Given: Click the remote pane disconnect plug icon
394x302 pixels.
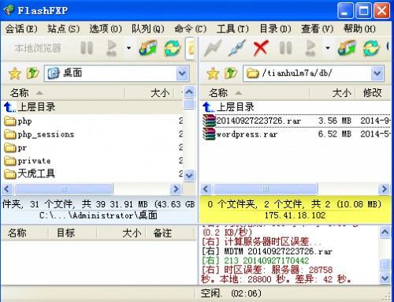Looking at the screenshot, I should [237, 48].
